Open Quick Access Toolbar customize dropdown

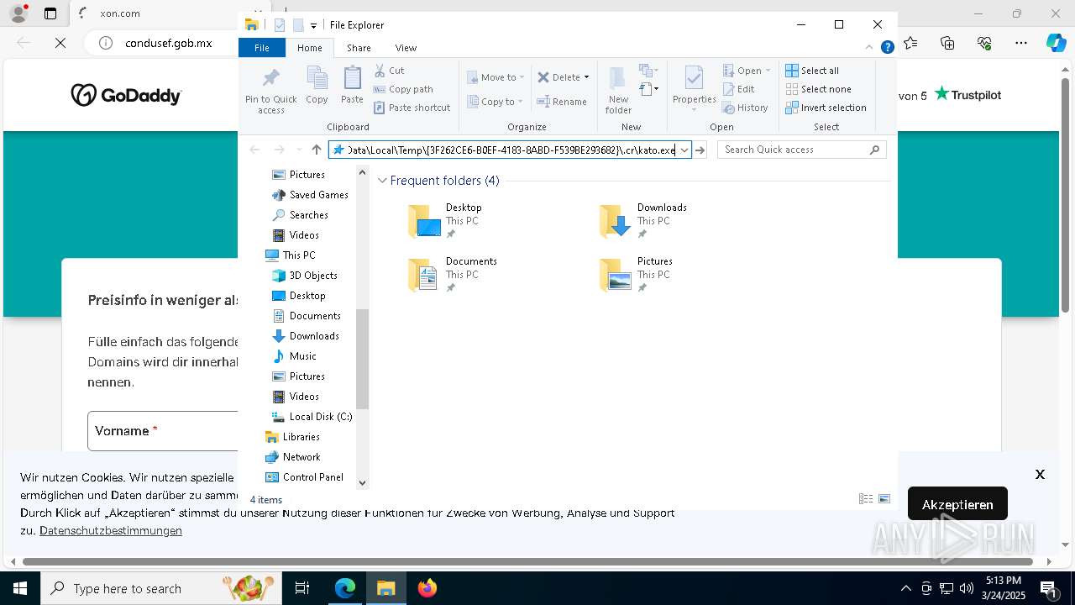[x=313, y=26]
